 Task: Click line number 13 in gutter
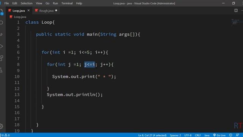point(17,95)
